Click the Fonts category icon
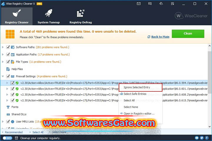The height and width of the screenshot is (141, 212). pyautogui.click(x=8, y=107)
